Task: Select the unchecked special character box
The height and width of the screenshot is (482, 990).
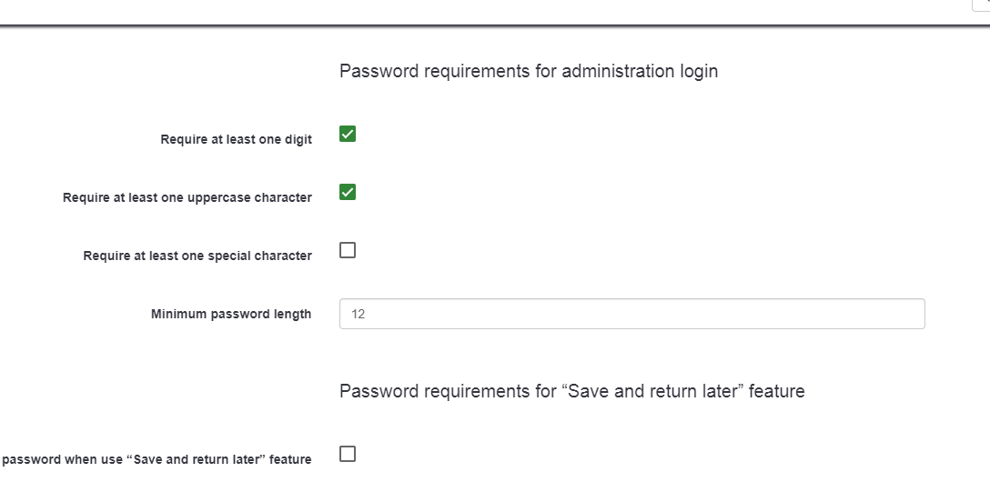Action: 348,251
